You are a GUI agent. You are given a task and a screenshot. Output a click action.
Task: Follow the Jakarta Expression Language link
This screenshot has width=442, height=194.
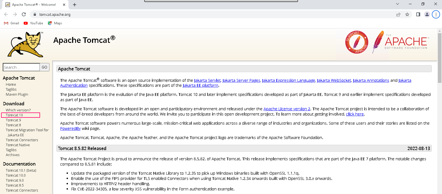tap(289, 80)
